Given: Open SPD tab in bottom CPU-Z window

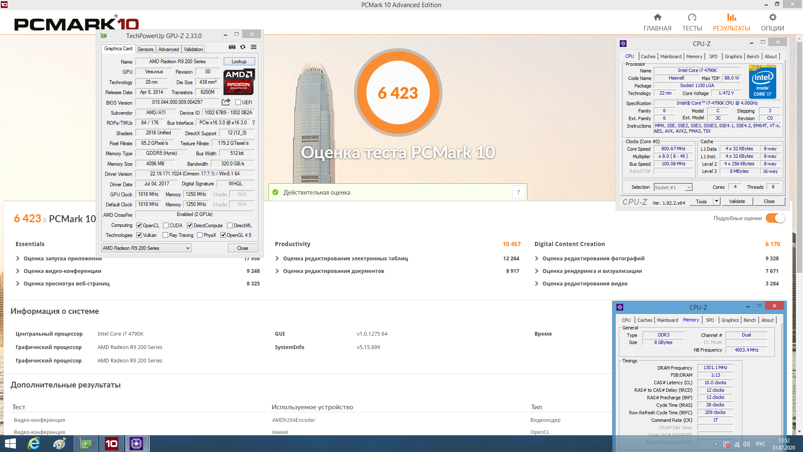Looking at the screenshot, I should pos(710,320).
